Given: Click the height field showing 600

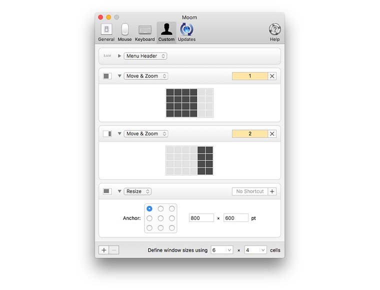Looking at the screenshot, I should pos(236,218).
